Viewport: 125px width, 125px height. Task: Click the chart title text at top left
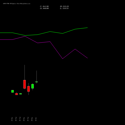(x=17, y=4)
